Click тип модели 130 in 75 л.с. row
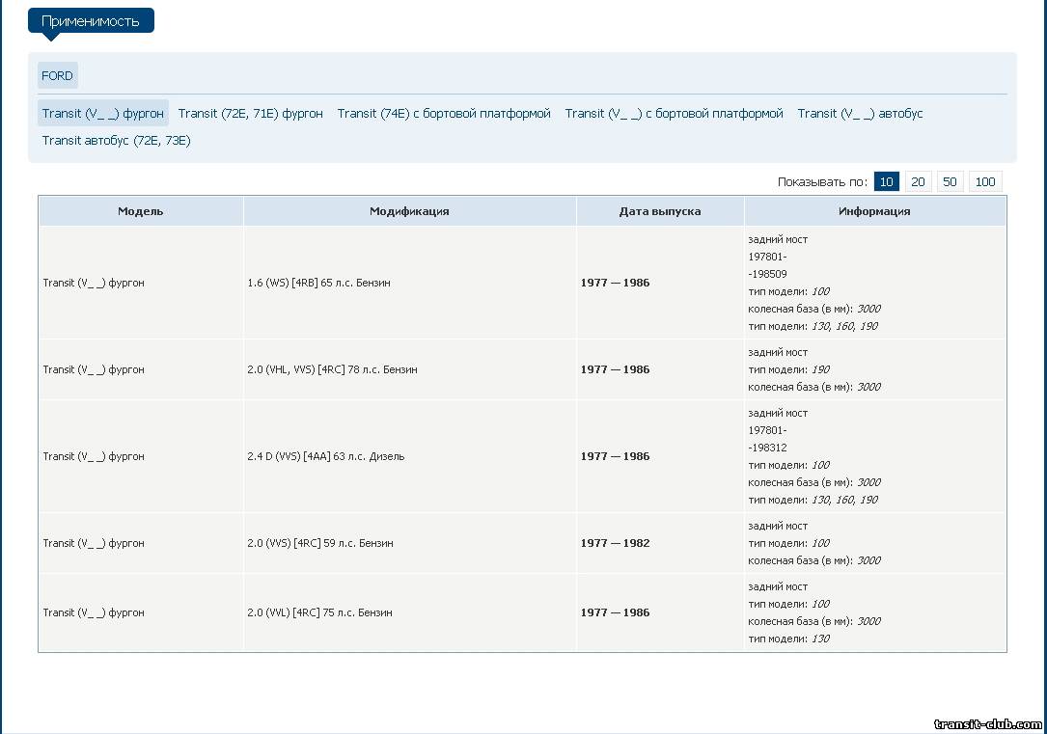The width and height of the screenshot is (1047, 734). (x=789, y=639)
